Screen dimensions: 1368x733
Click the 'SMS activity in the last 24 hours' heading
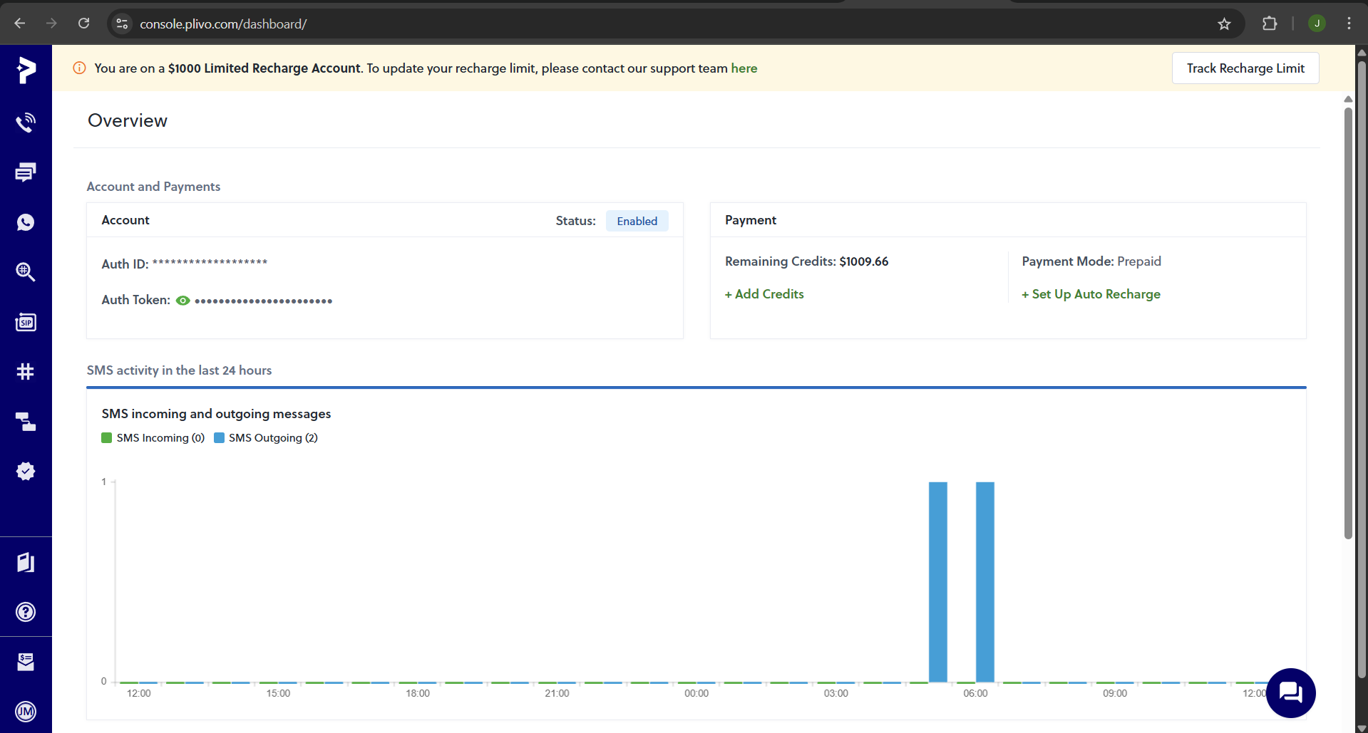point(180,370)
